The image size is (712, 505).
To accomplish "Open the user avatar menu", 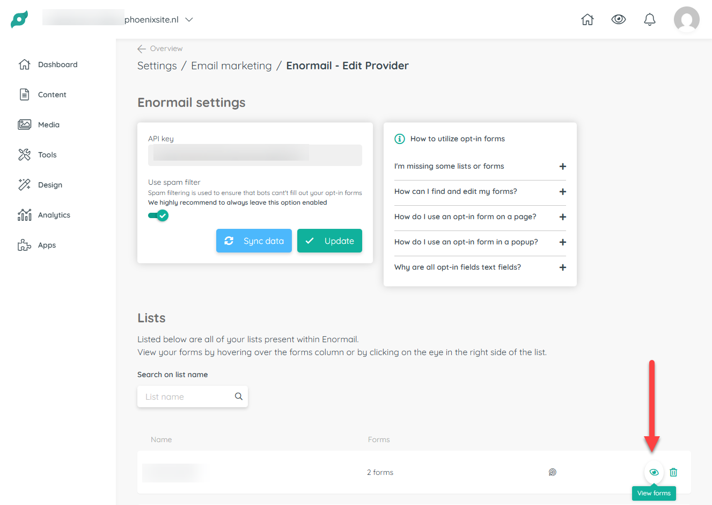I will [687, 19].
